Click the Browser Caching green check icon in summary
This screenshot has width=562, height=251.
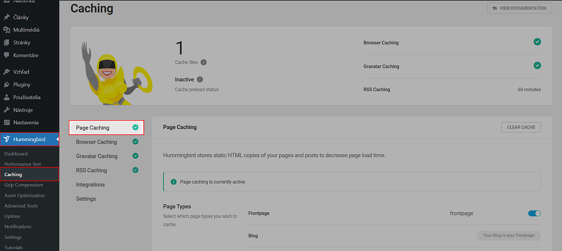(x=537, y=42)
